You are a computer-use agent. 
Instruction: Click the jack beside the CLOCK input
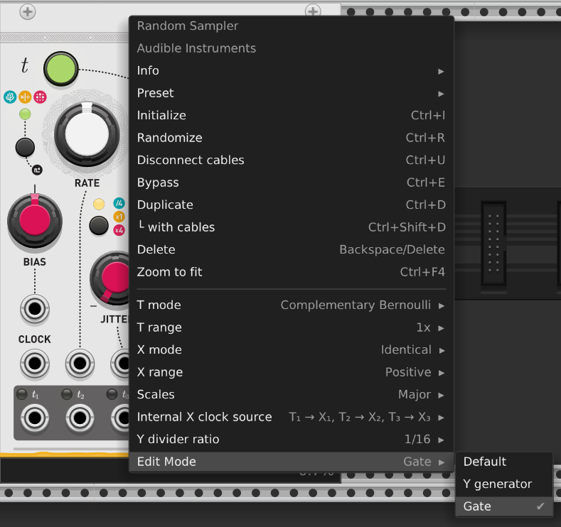click(x=78, y=364)
